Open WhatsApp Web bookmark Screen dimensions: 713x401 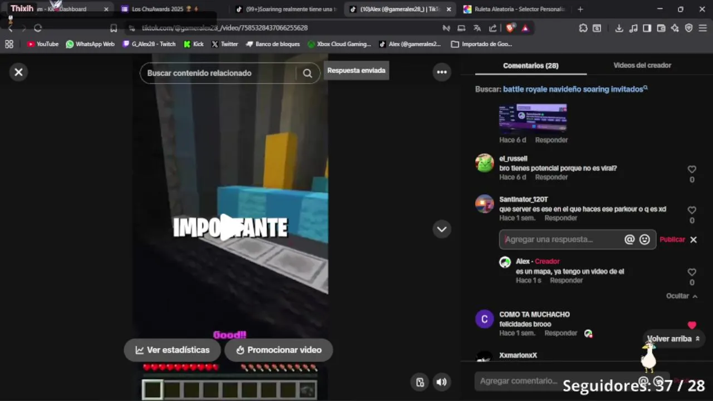point(90,44)
